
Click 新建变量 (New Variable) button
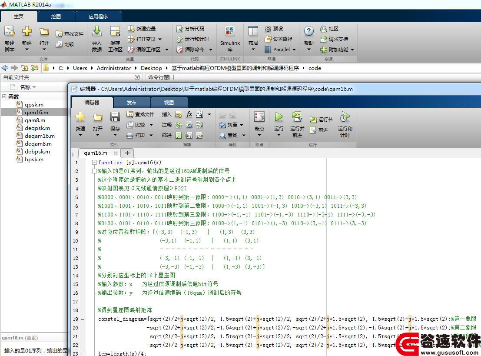tap(142, 29)
